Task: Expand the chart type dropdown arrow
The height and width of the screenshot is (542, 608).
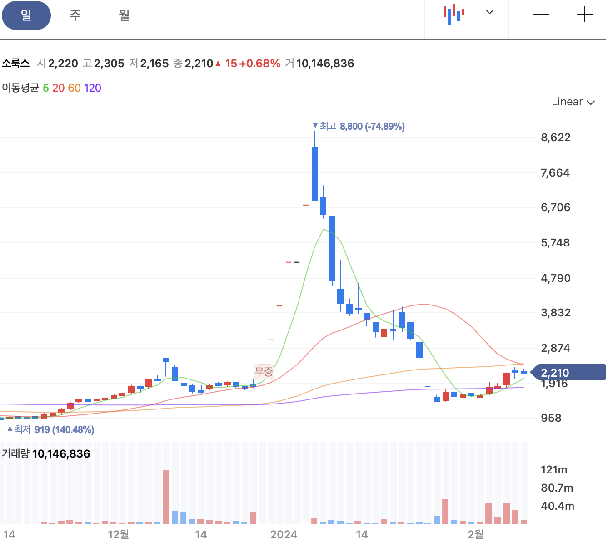Action: tap(490, 12)
